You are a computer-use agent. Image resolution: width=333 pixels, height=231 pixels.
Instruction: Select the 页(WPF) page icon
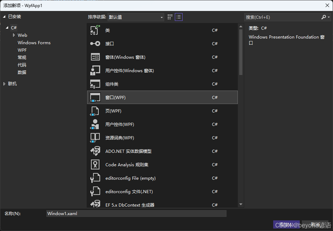pyautogui.click(x=94, y=111)
